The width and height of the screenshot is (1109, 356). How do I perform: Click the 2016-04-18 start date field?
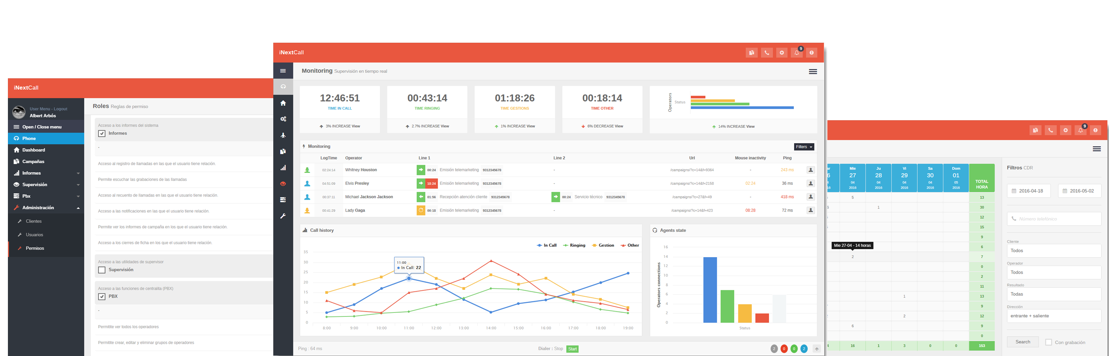(x=1029, y=191)
